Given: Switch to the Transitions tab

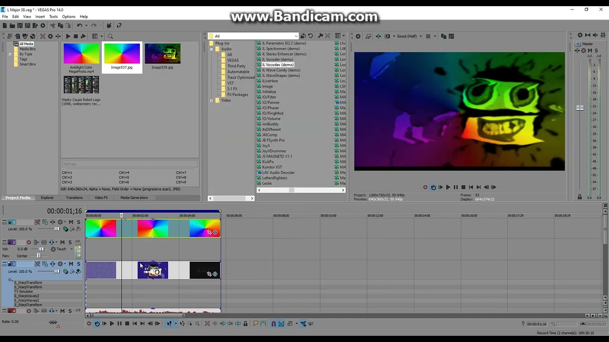Looking at the screenshot, I should pos(74,198).
